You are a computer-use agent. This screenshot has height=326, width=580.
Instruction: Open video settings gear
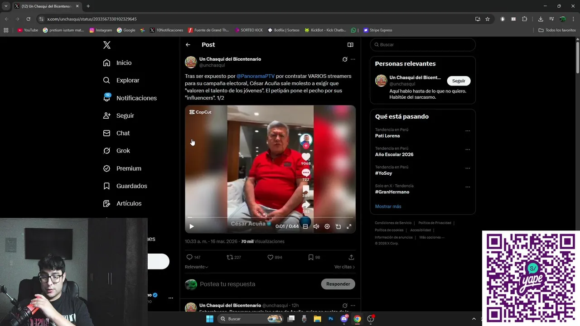pyautogui.click(x=327, y=226)
